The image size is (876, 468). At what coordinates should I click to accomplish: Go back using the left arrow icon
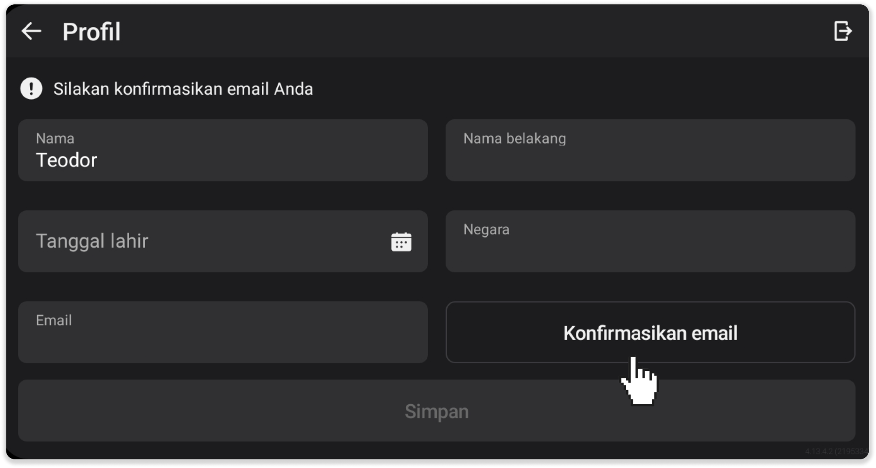point(32,31)
